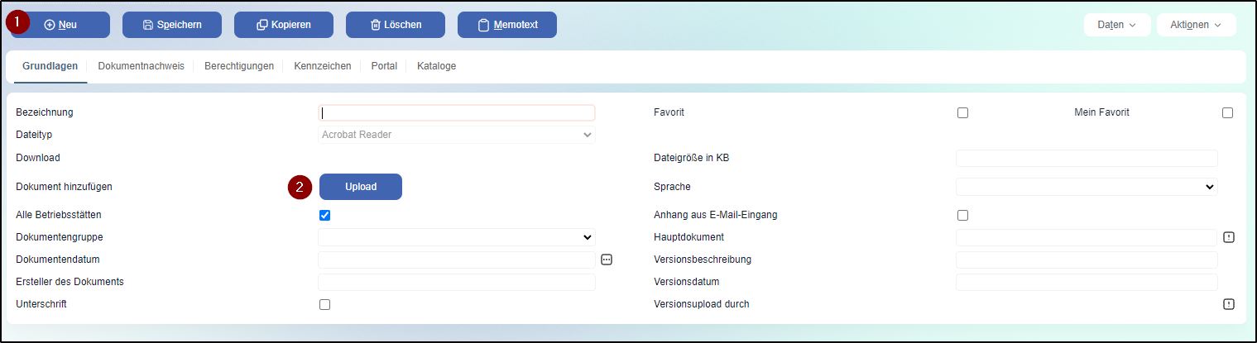Switch to the Dokumentnachweis tab
Screen dimensions: 1257x343
(x=141, y=66)
